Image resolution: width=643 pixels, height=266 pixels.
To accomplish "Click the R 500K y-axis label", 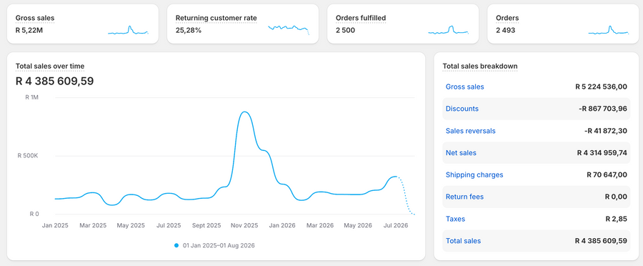I will pos(27,156).
